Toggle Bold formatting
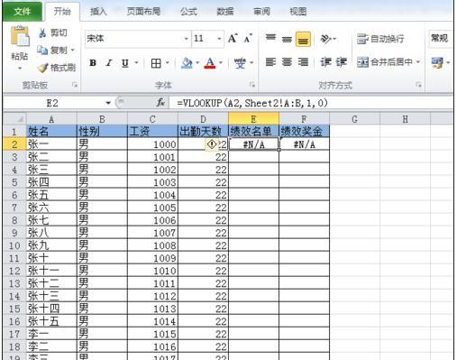The image size is (457, 360). (x=93, y=63)
